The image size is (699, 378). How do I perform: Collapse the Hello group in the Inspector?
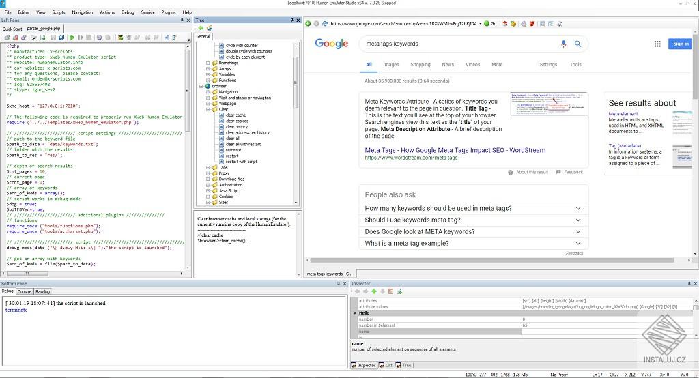[355, 313]
